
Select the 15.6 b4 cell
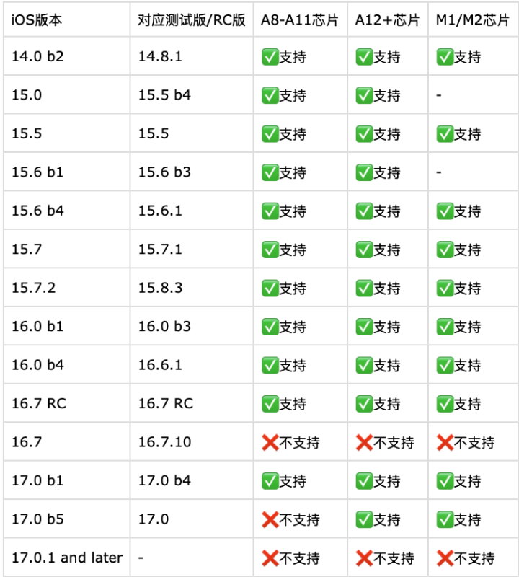[x=66, y=211]
